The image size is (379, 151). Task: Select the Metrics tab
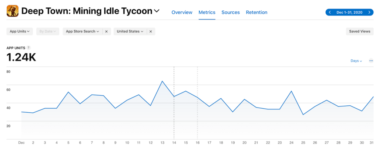[x=207, y=13]
